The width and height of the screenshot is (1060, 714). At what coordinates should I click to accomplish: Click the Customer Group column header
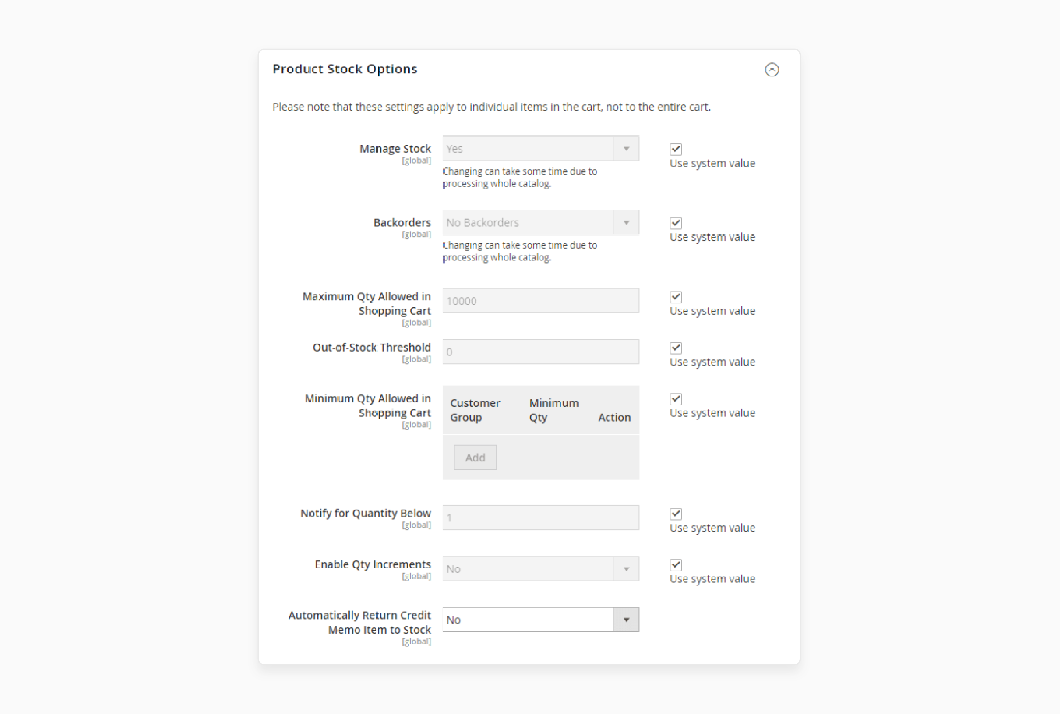click(475, 410)
